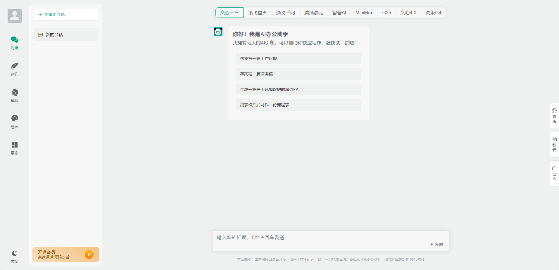Screen dimensions: 559x270
Task: Click the 帮我写一篇工作日报 suggestion
Action: [x=298, y=58]
